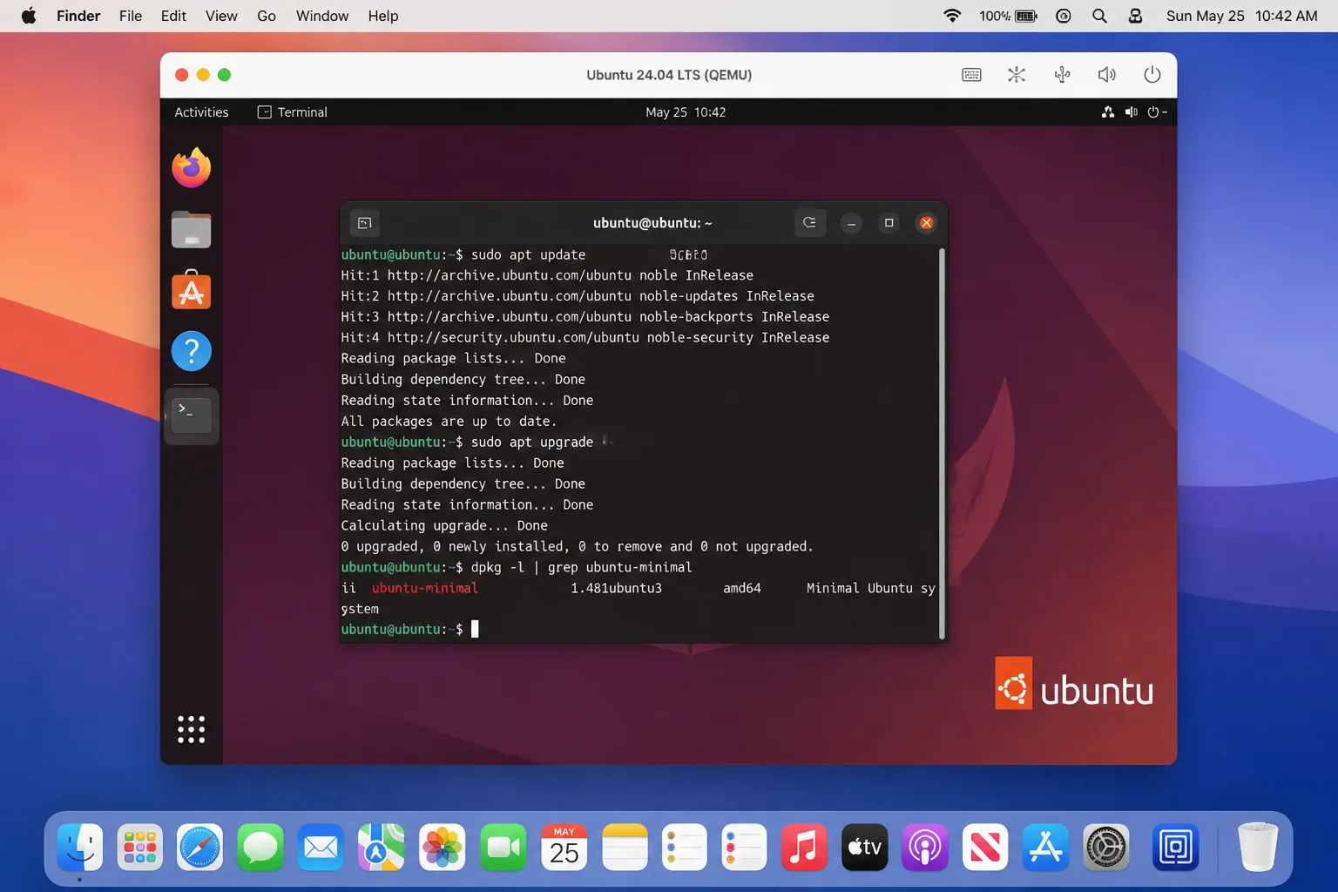The width and height of the screenshot is (1338, 892).
Task: Open the Edit menu
Action: click(x=173, y=16)
